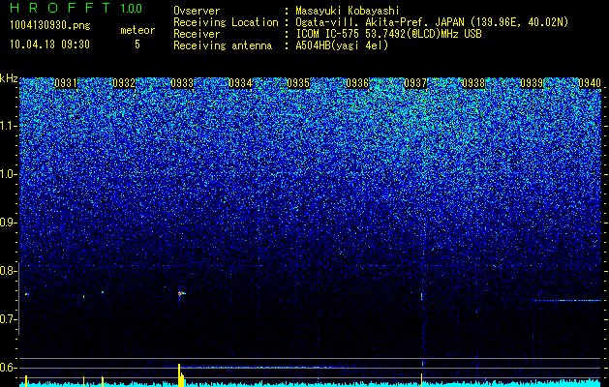Click the horizontal signal trace near 0939-0940
This screenshot has height=387, width=609.
click(x=567, y=301)
